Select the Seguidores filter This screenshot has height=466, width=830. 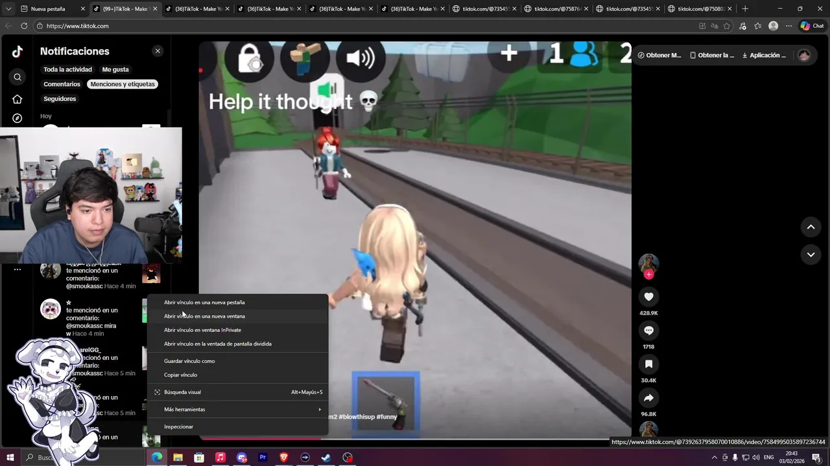pos(60,99)
